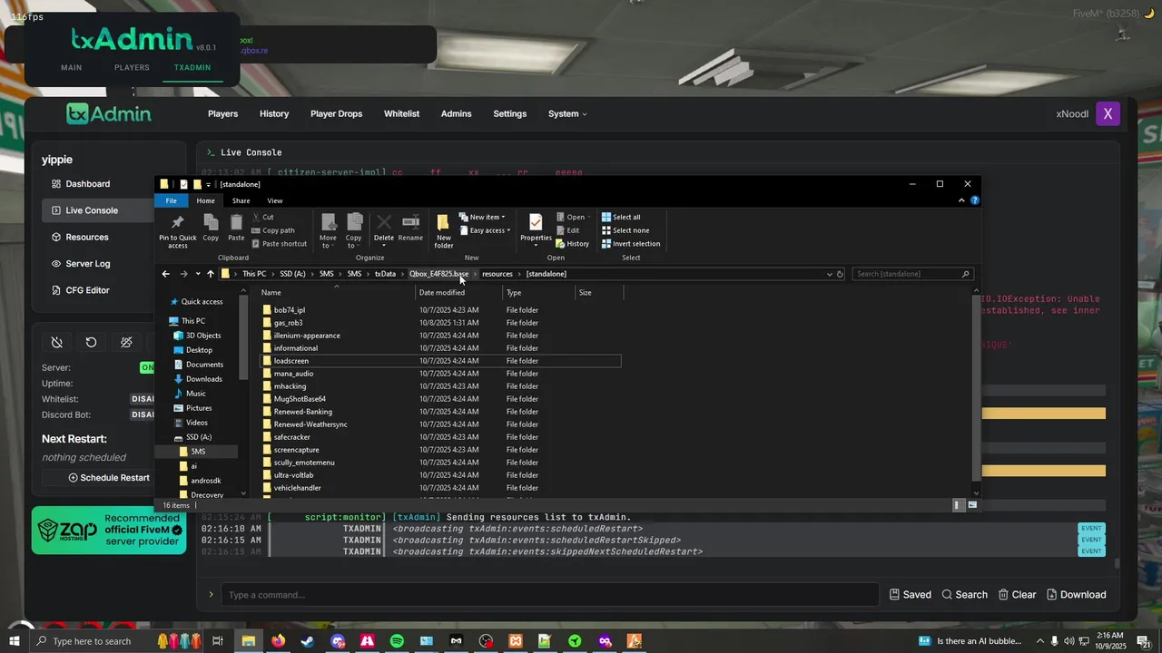Open the Settings page in txAdmin

click(509, 114)
